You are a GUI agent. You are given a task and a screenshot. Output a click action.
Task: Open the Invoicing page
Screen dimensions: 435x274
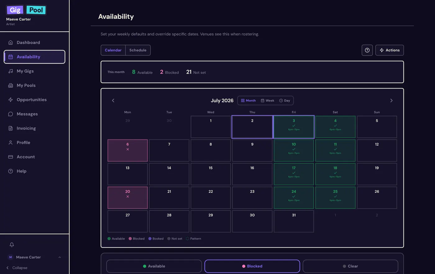click(x=34, y=128)
